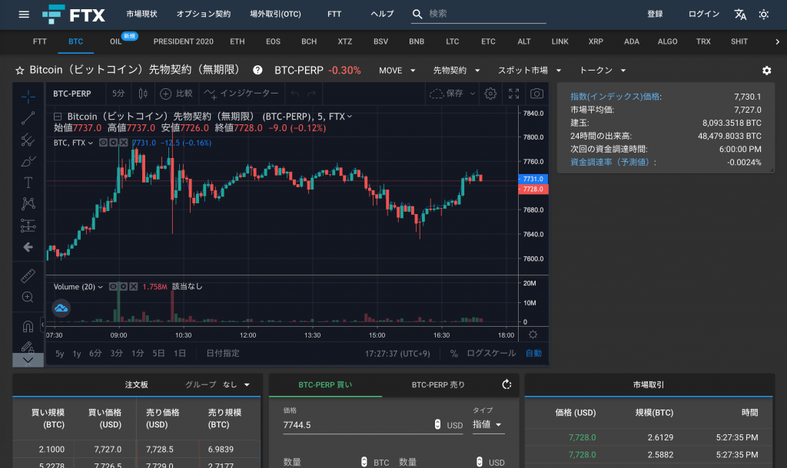
Task: Collapse the chart legend toggle box
Action: pos(58,117)
